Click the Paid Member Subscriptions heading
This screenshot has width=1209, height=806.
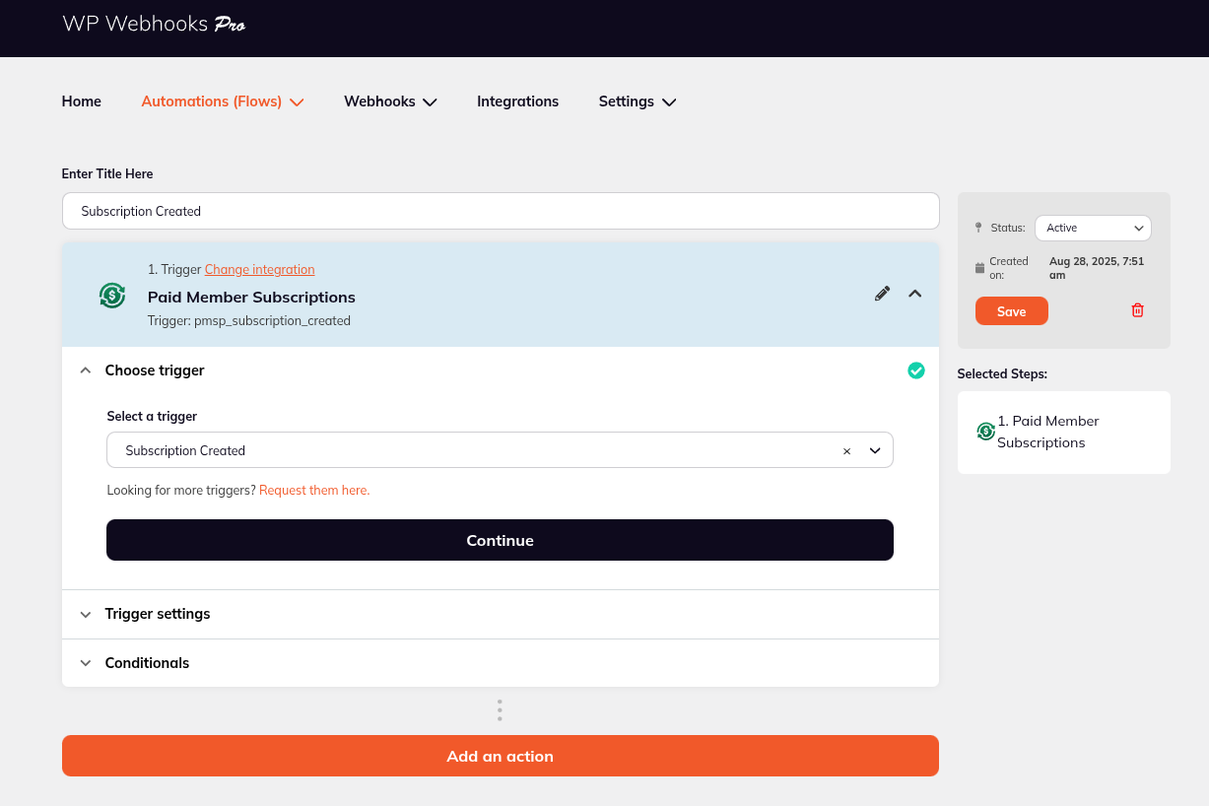coord(251,297)
